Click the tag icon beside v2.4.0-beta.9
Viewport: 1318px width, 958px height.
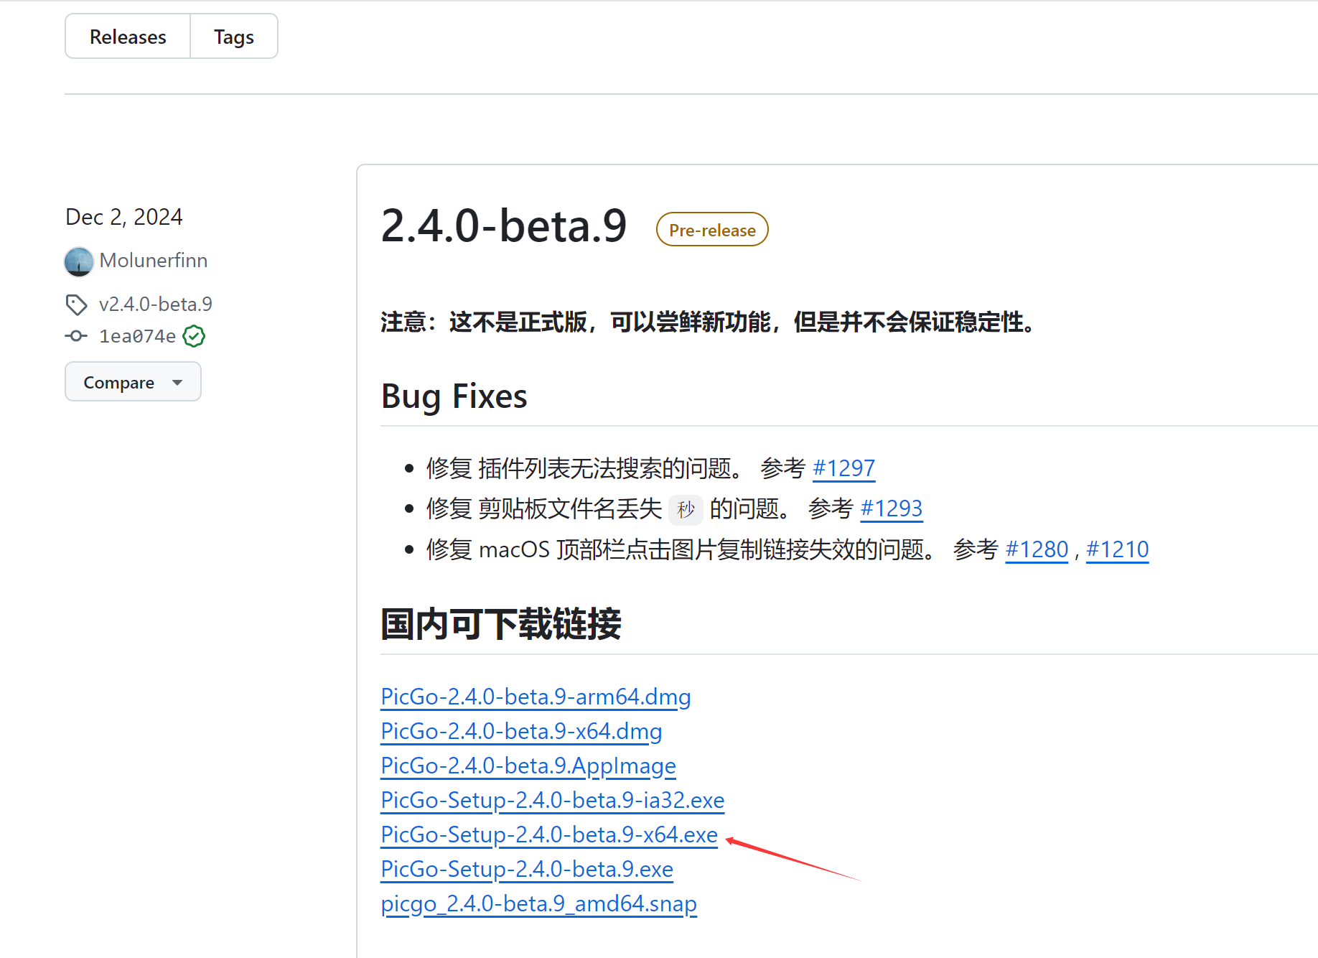point(76,304)
